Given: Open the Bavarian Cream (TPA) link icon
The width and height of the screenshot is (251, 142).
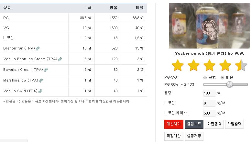Looking at the screenshot, I should coord(46,70).
